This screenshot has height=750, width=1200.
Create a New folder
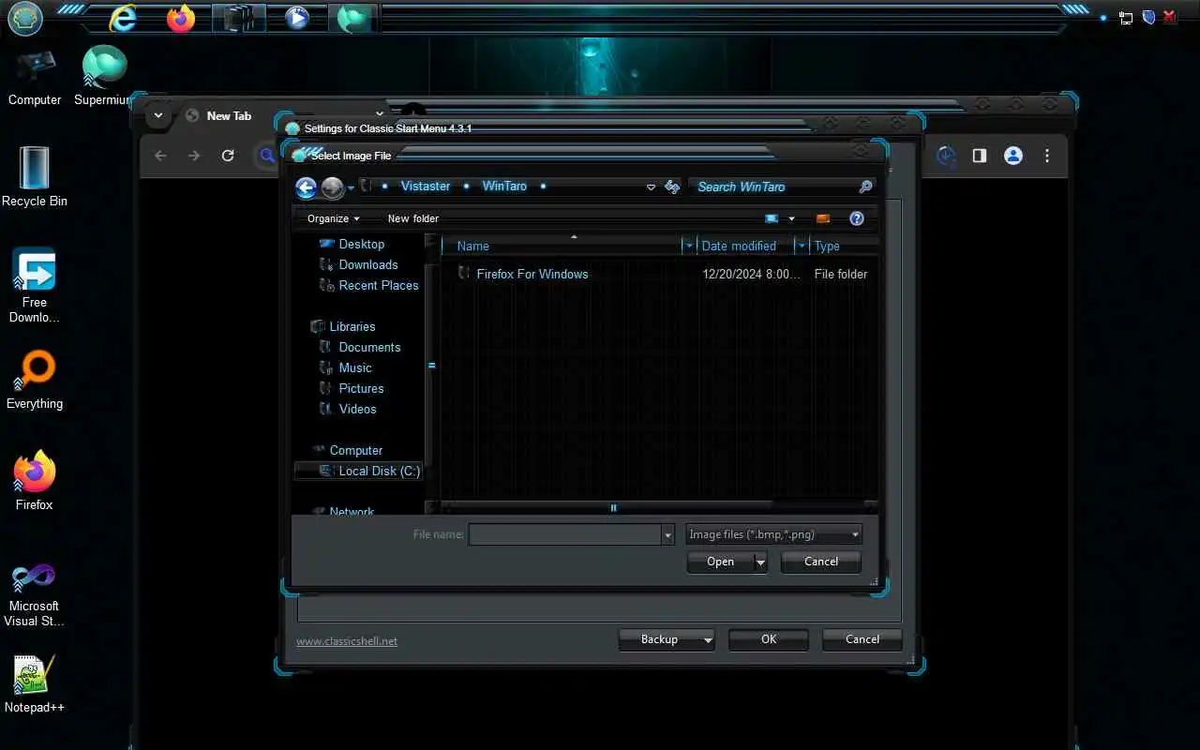413,218
